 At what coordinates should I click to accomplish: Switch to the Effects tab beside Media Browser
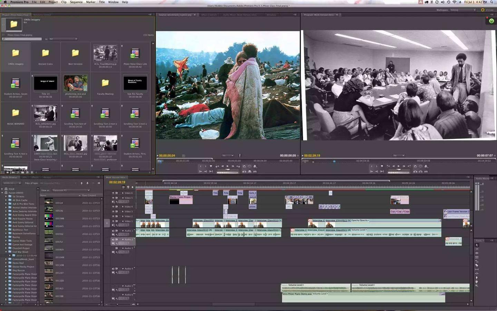tap(35, 177)
